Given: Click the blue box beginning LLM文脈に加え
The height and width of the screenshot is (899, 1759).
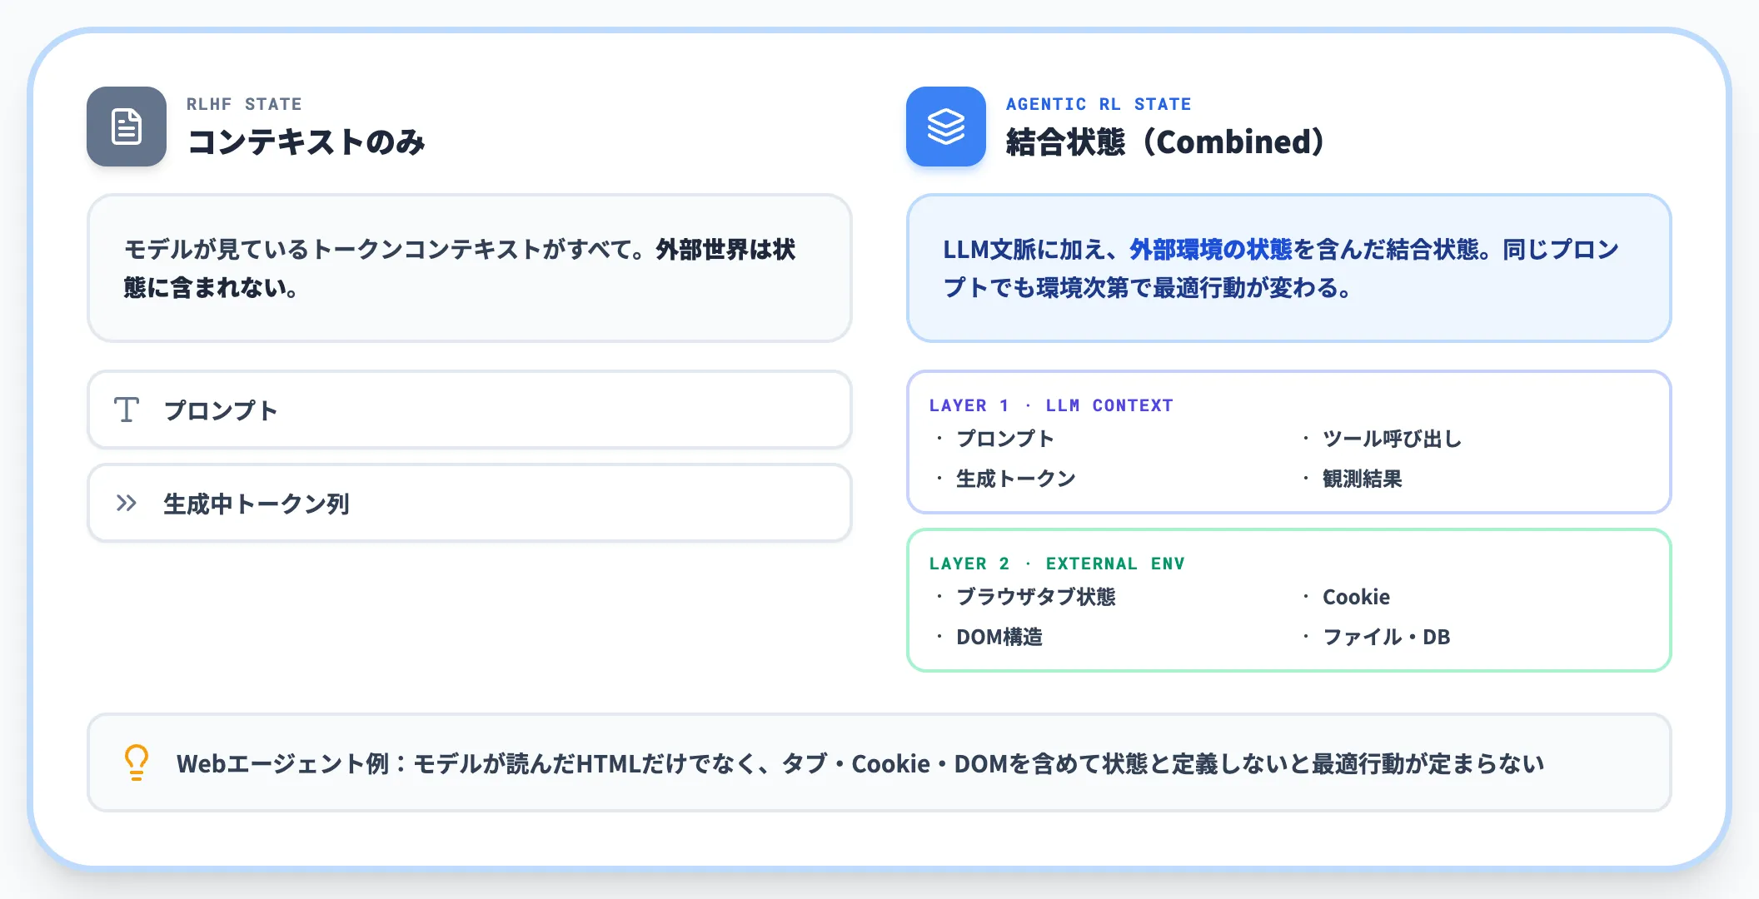Looking at the screenshot, I should click(x=1289, y=268).
